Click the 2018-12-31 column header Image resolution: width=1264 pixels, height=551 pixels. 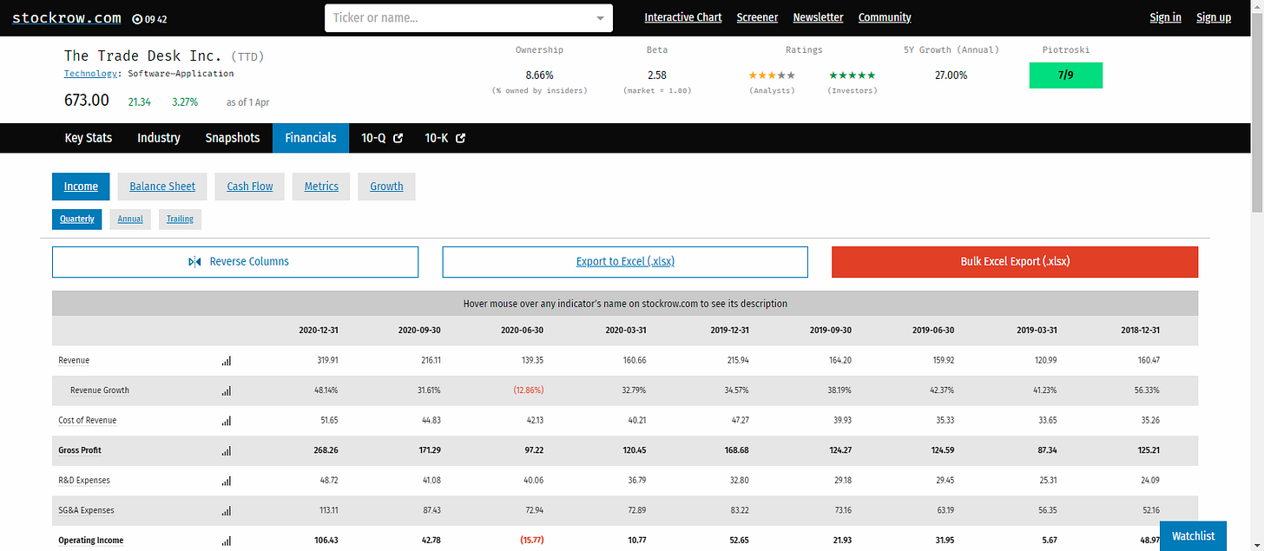coord(1140,331)
